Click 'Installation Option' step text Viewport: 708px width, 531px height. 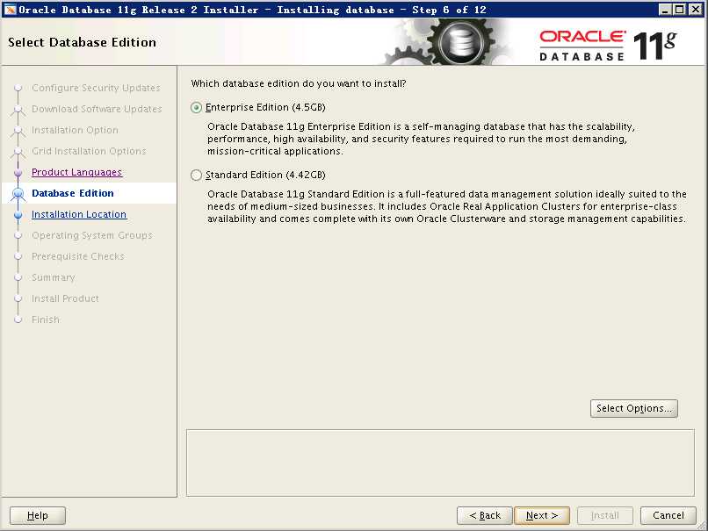pos(75,130)
